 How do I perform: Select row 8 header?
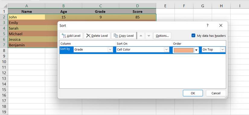[4, 50]
